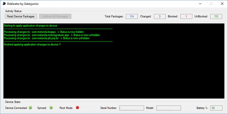Click the 'Device Connected:' label
Viewport: 228px width, 114px height.
pos(16,108)
